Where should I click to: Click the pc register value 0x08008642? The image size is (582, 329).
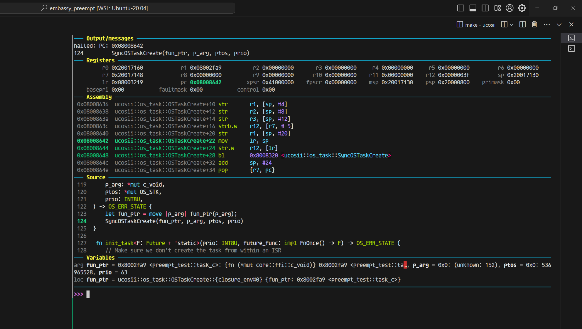(206, 82)
